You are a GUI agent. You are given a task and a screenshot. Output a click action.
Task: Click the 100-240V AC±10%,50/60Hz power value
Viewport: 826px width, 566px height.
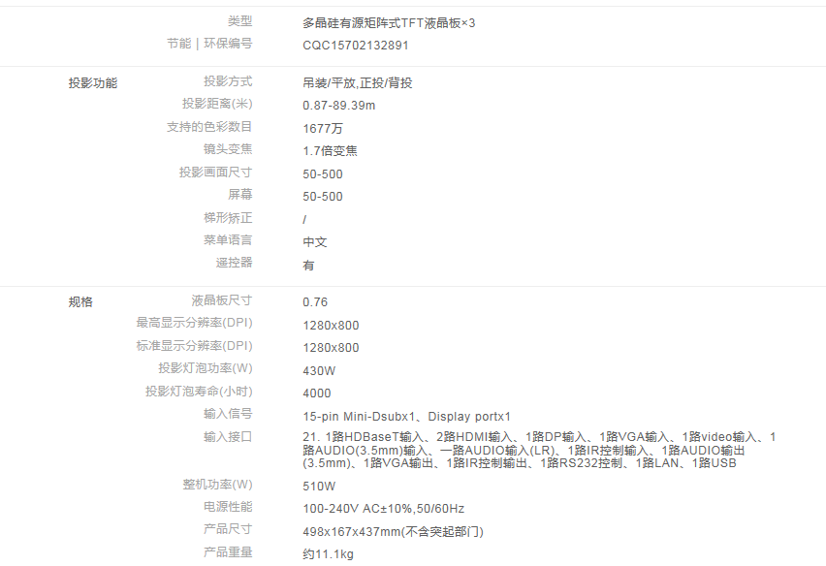click(x=383, y=509)
